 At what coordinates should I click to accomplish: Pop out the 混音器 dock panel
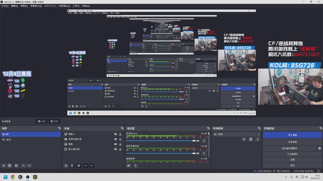[x=208, y=128]
